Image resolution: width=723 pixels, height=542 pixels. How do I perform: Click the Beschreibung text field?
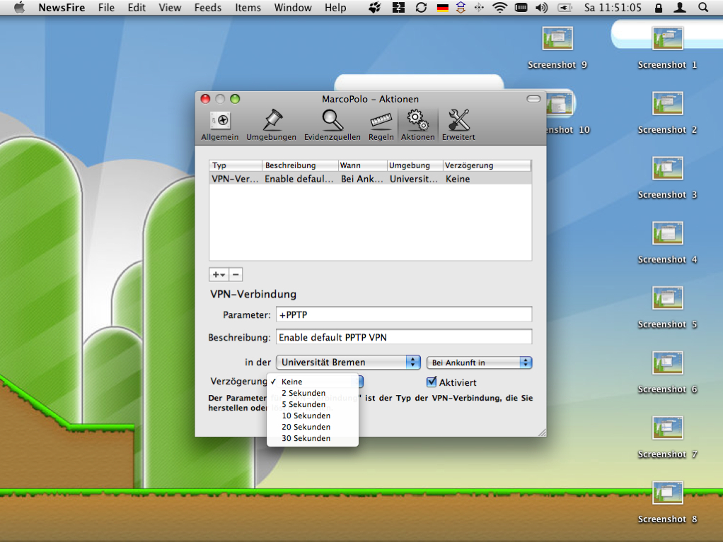[404, 337]
